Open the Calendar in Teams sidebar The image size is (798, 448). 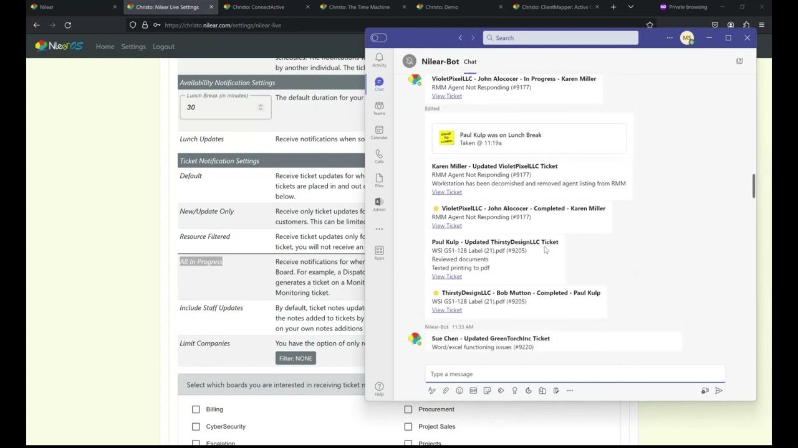click(x=379, y=133)
